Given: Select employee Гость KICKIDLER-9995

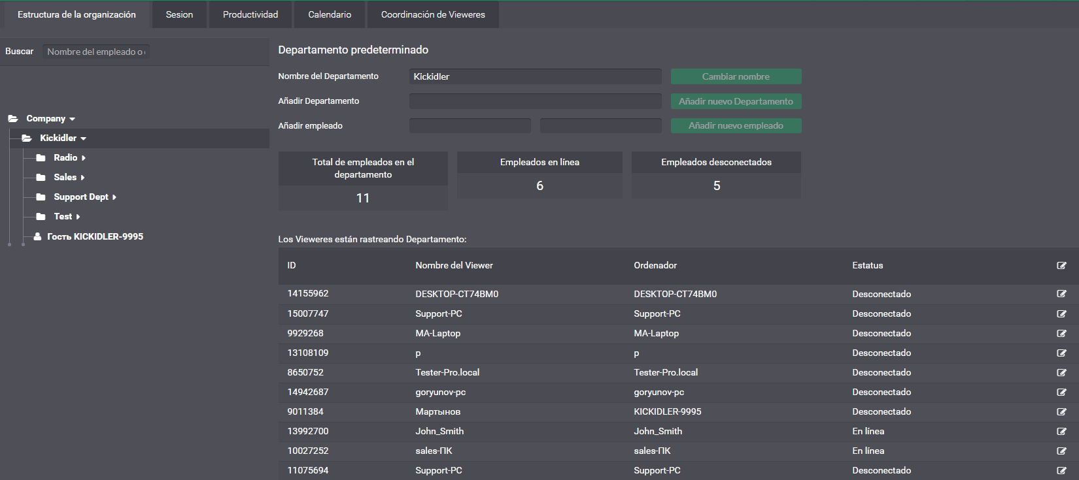Looking at the screenshot, I should click(x=95, y=236).
